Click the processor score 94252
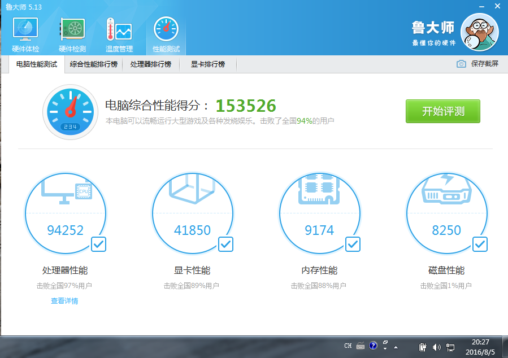Screen dimensions: 508x358 pos(66,230)
